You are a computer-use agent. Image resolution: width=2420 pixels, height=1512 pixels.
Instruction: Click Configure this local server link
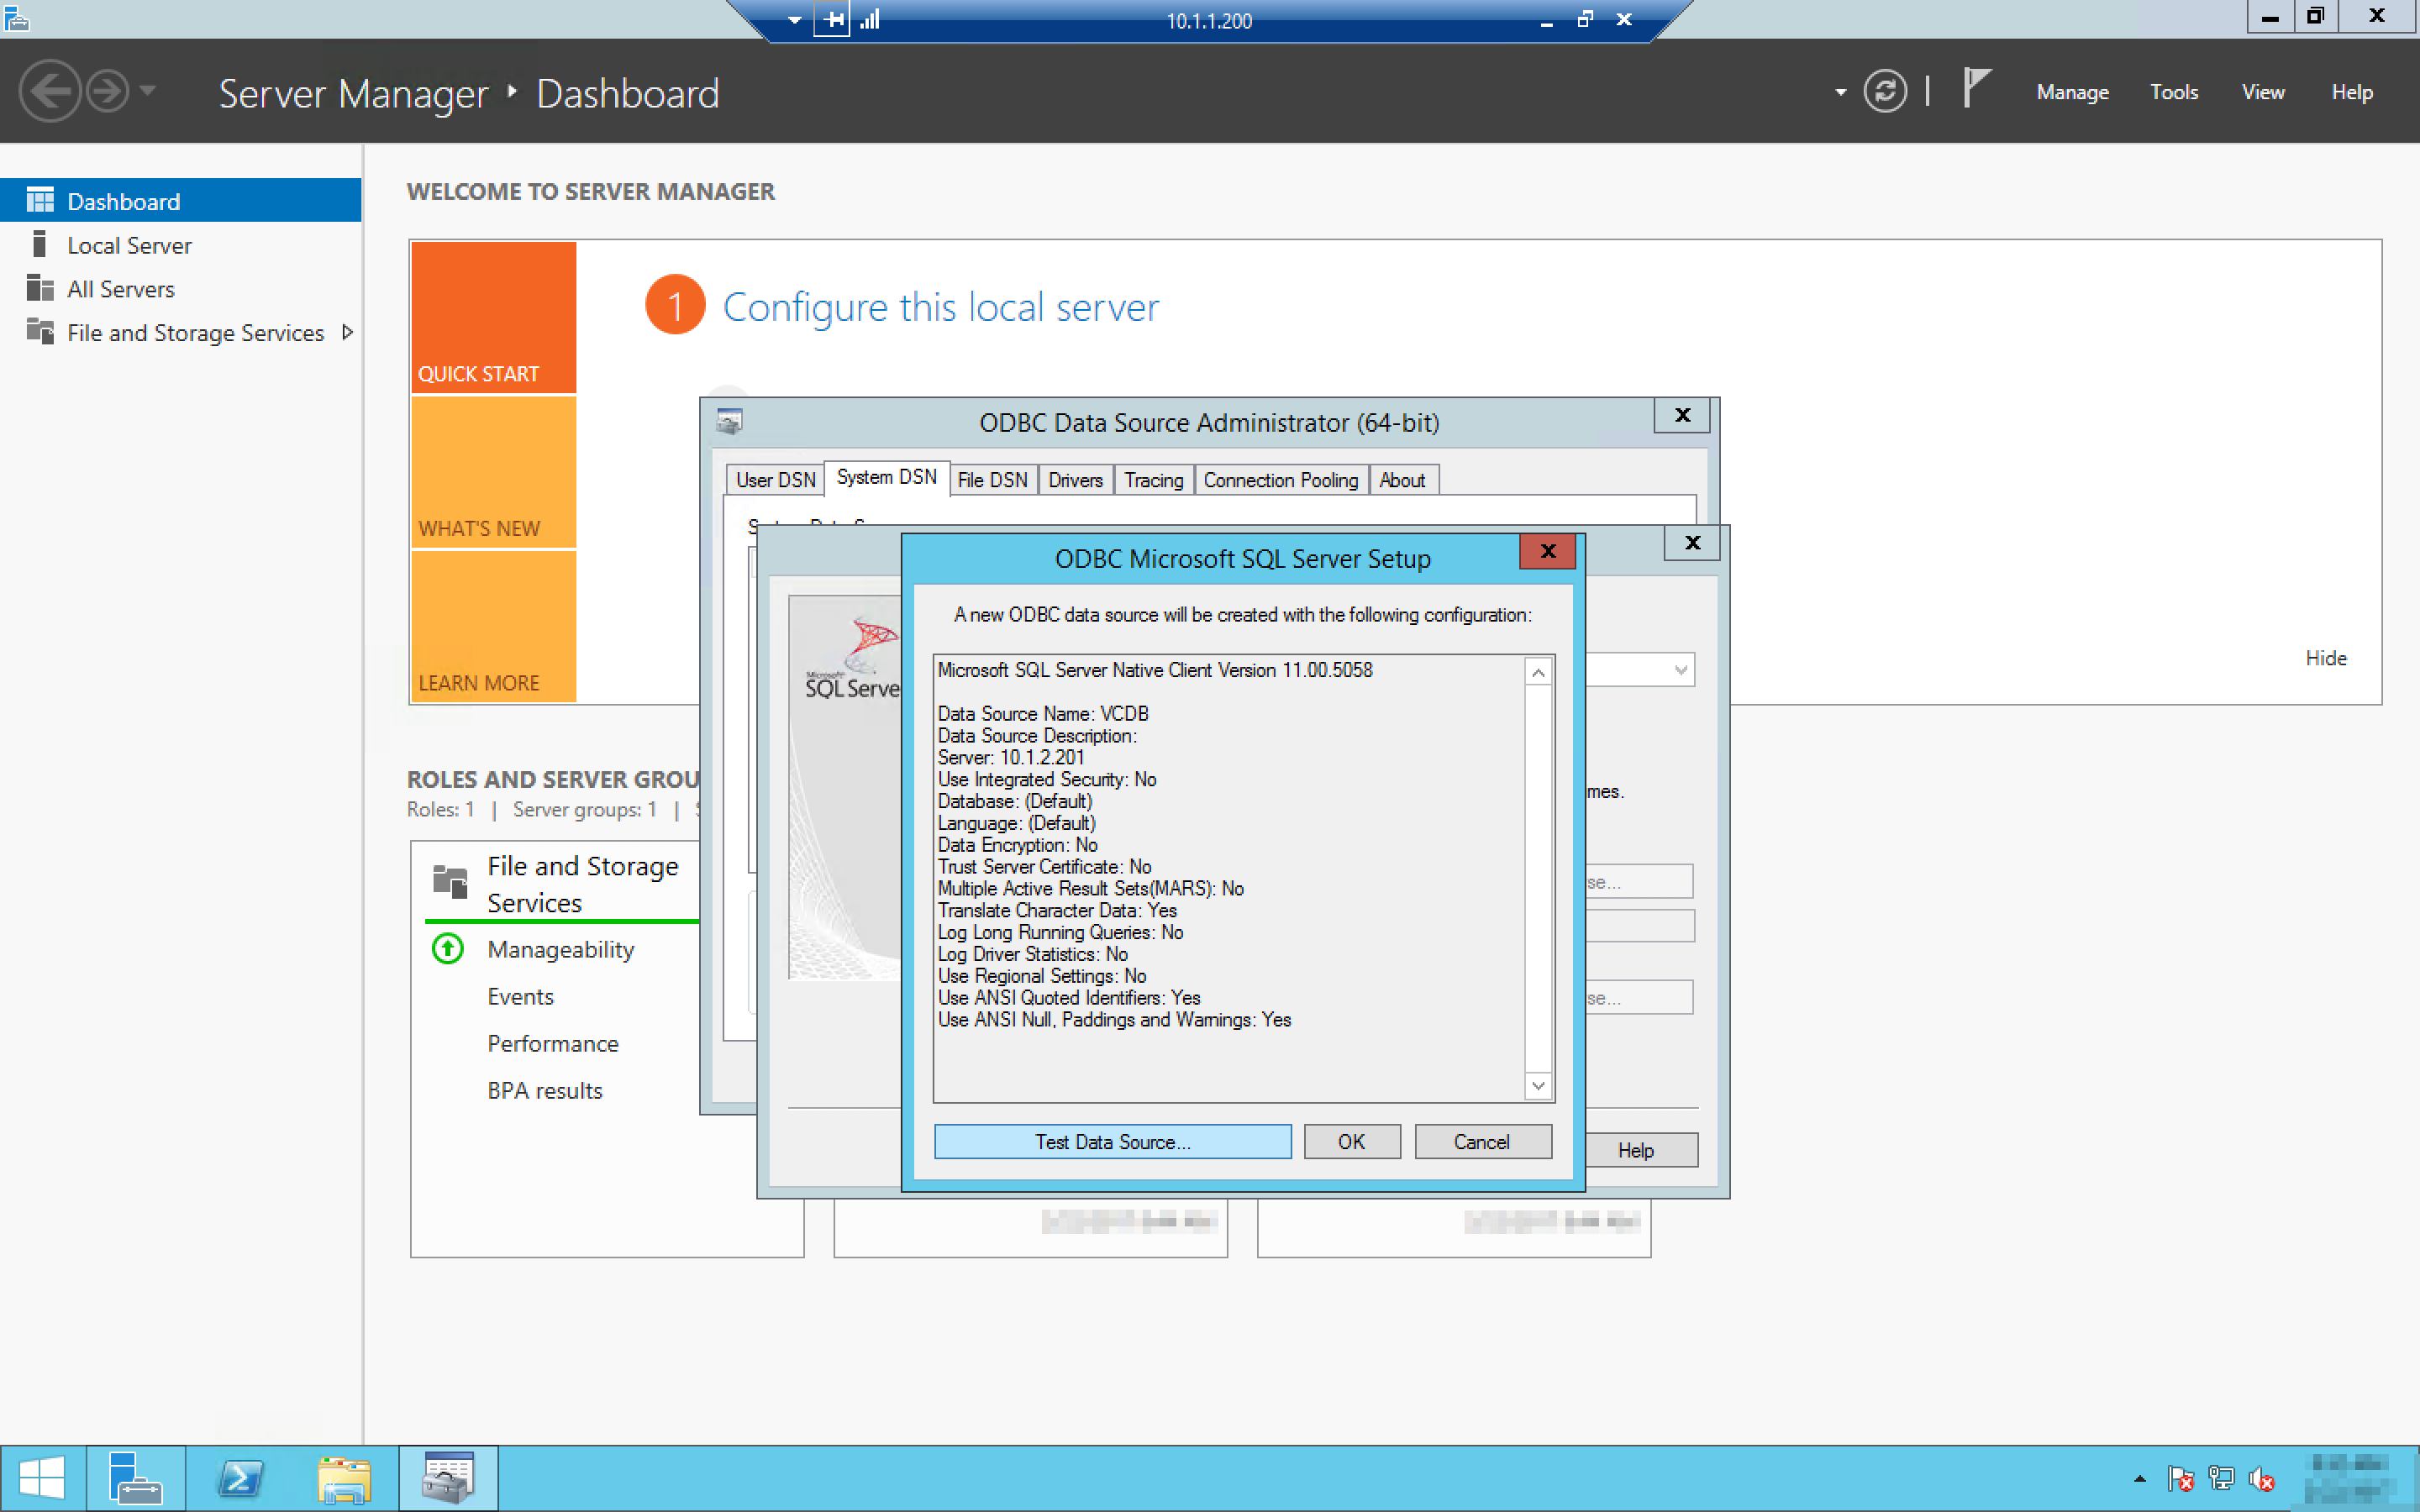click(940, 307)
